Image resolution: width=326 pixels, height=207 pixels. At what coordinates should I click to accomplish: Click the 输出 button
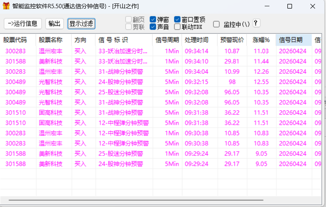coord(55,24)
